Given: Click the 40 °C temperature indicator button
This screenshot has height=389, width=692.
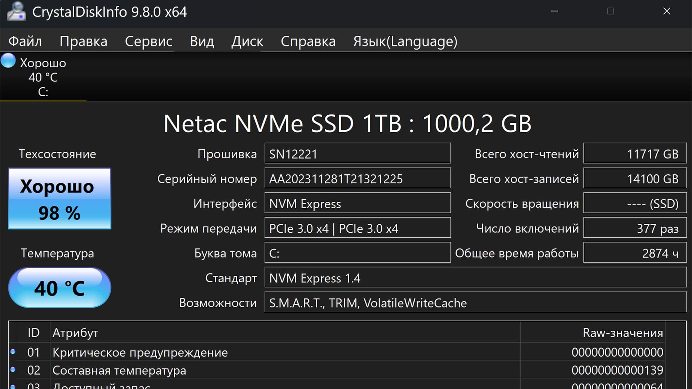Looking at the screenshot, I should pos(59,288).
